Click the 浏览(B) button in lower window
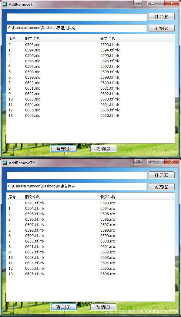The width and height of the screenshot is (181, 317). [161, 187]
